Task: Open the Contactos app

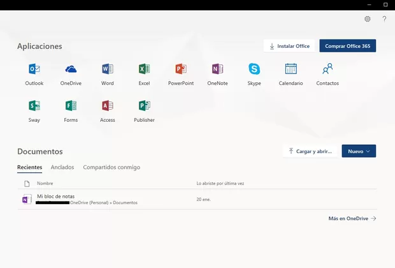Action: point(327,75)
